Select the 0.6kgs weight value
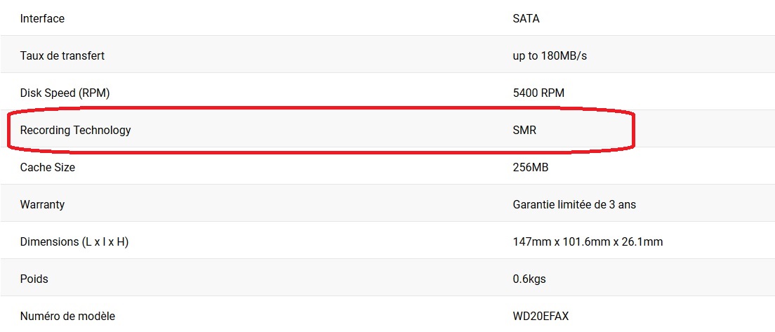Screen dimensions: 775x332 tap(529, 279)
